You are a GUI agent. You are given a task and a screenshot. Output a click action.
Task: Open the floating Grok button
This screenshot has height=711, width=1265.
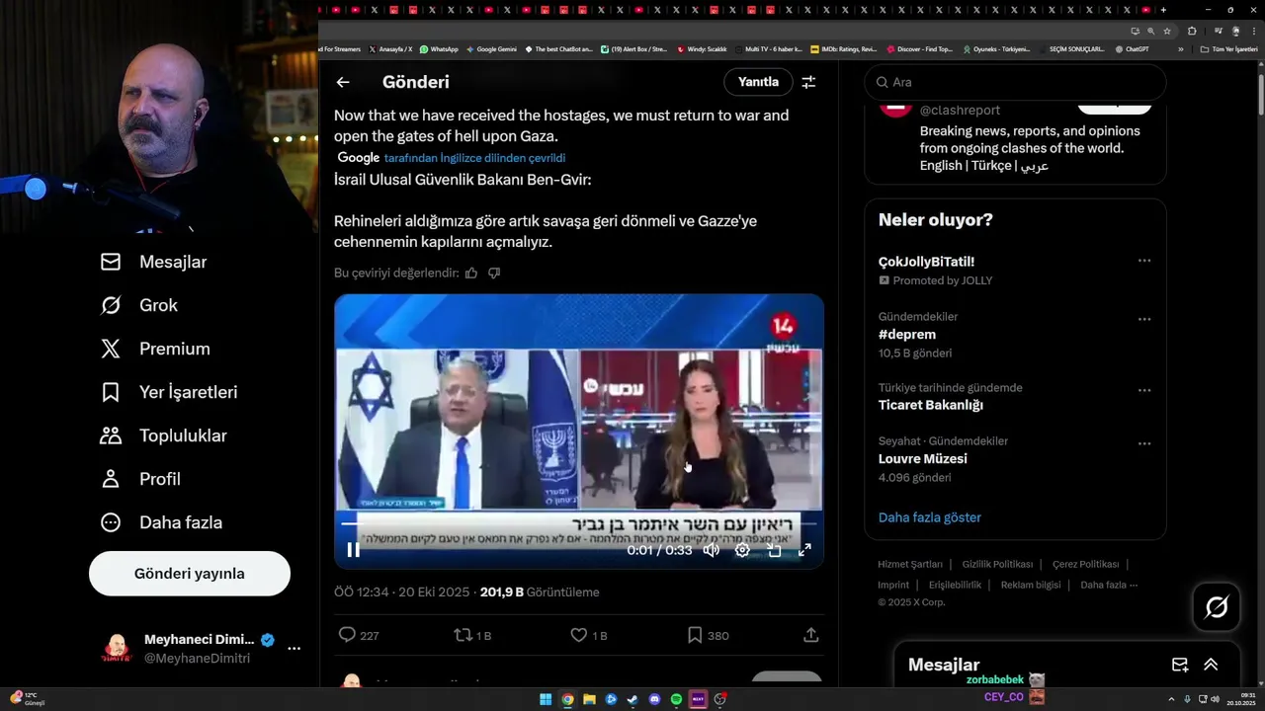(1217, 607)
